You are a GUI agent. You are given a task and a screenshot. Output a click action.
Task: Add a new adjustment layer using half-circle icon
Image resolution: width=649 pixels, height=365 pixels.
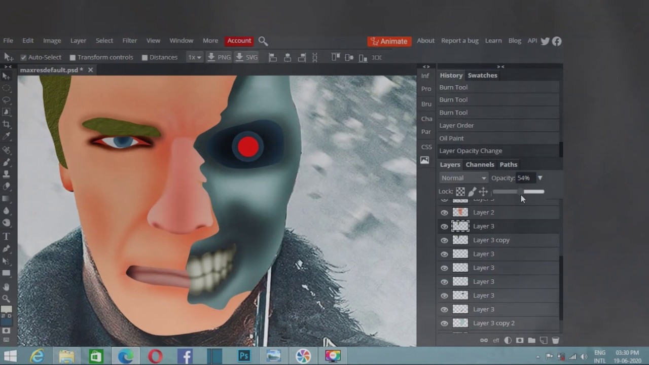pos(508,341)
